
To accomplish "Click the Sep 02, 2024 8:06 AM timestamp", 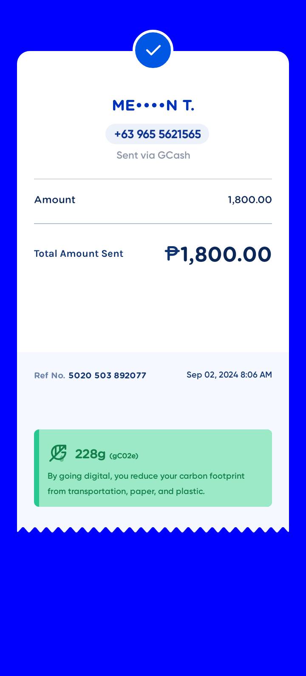I will pyautogui.click(x=229, y=375).
